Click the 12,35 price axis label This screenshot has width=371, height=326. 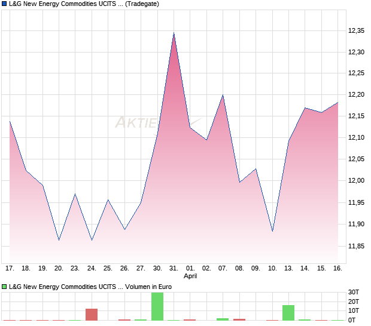click(356, 30)
